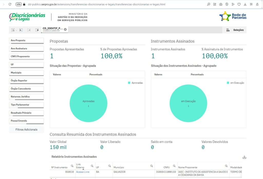Viewport: 263px width, 179px height.
Task: Open the Filtros Adicionais button
Action: (26, 129)
